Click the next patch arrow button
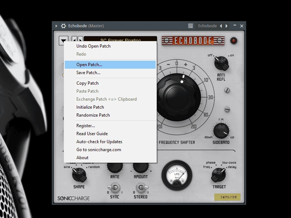 tap(80, 39)
